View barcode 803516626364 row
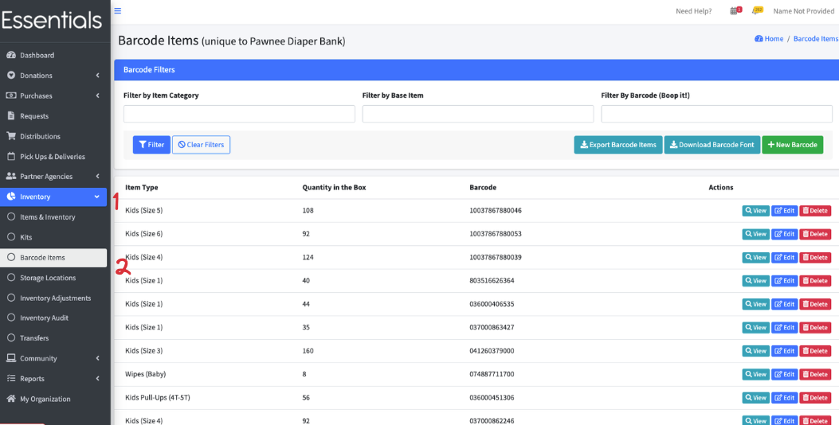The height and width of the screenshot is (425, 839). (755, 281)
